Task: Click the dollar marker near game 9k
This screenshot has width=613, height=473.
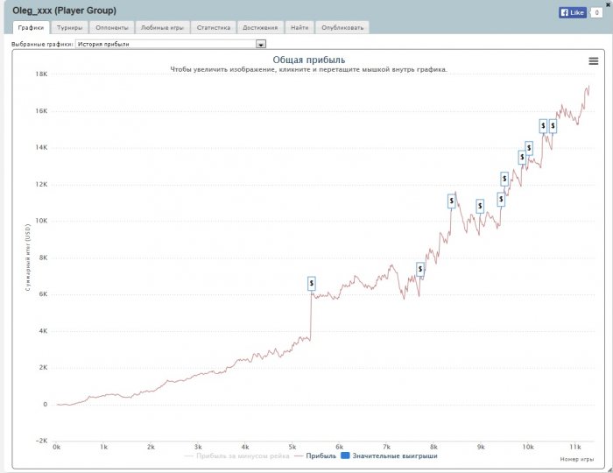Action: (x=480, y=206)
